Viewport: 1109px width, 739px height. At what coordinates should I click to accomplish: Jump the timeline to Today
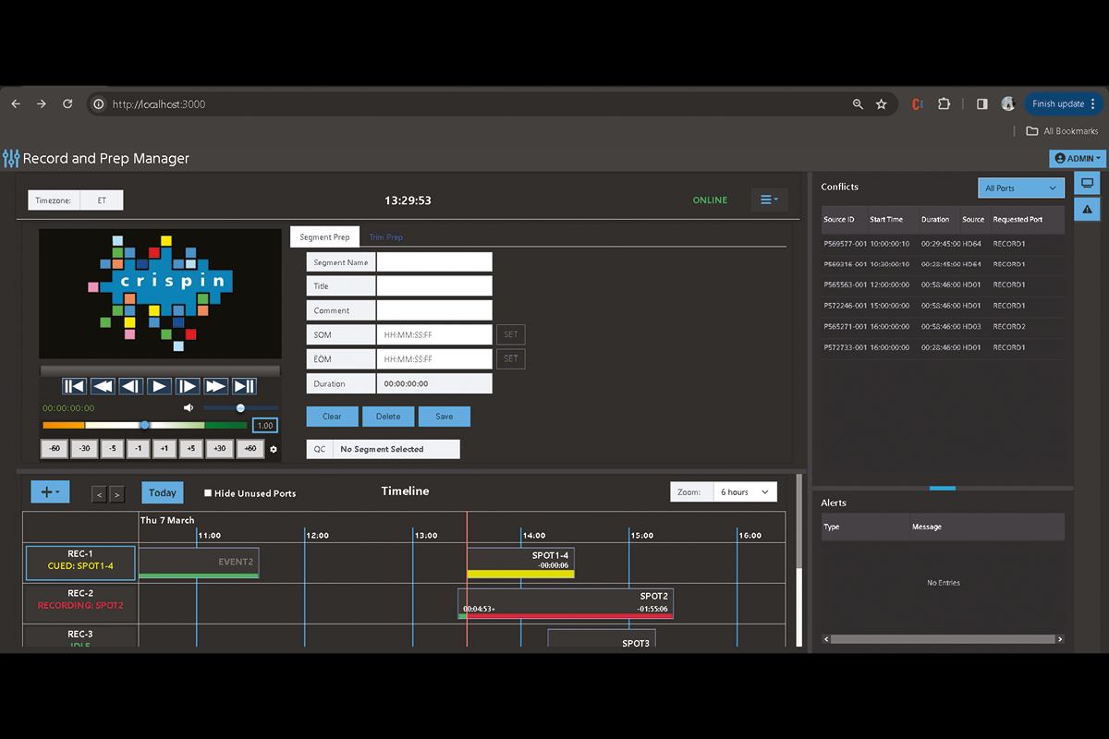(162, 493)
